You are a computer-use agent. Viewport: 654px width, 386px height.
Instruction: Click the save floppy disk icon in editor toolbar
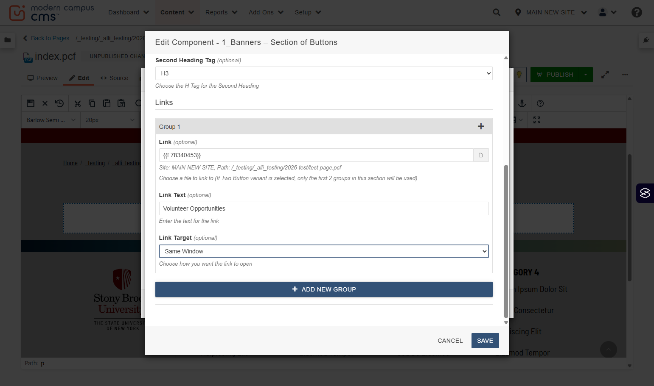click(x=31, y=103)
